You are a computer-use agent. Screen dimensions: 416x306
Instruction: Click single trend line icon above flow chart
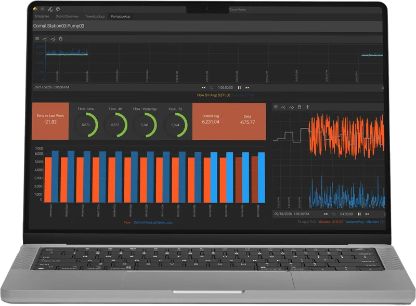click(45, 39)
